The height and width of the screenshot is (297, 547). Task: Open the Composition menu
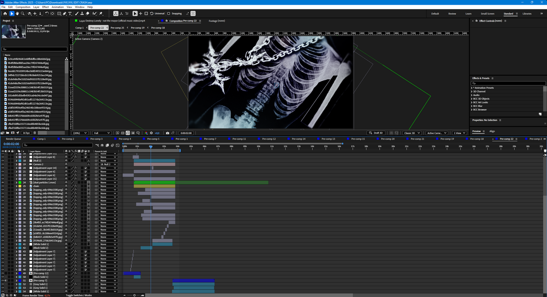pos(23,7)
